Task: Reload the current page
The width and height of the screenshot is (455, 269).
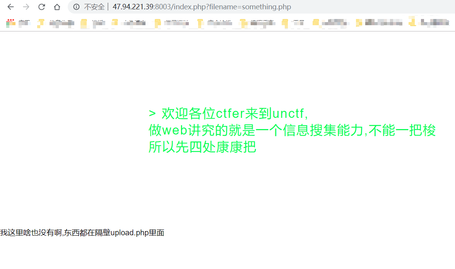Action: [41, 7]
